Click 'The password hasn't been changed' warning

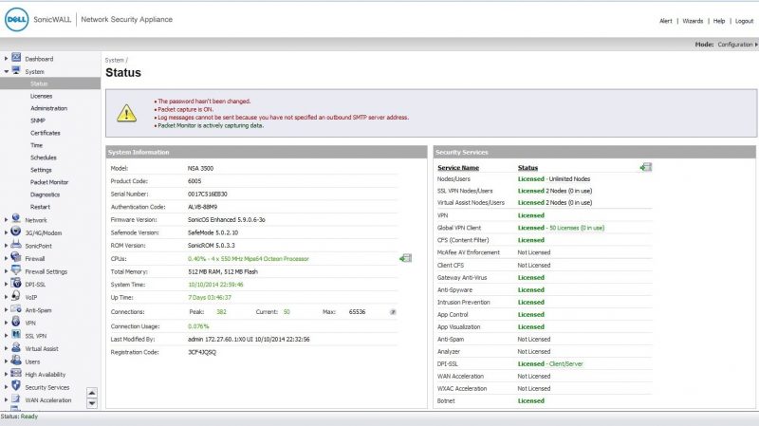click(204, 102)
